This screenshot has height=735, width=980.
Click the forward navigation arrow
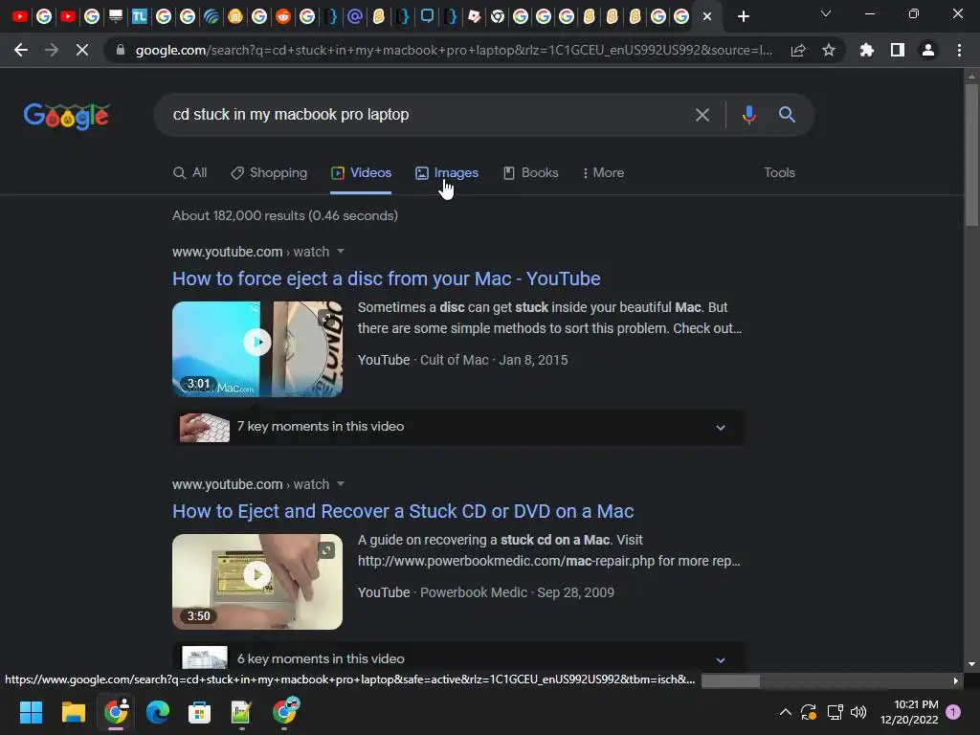click(52, 50)
